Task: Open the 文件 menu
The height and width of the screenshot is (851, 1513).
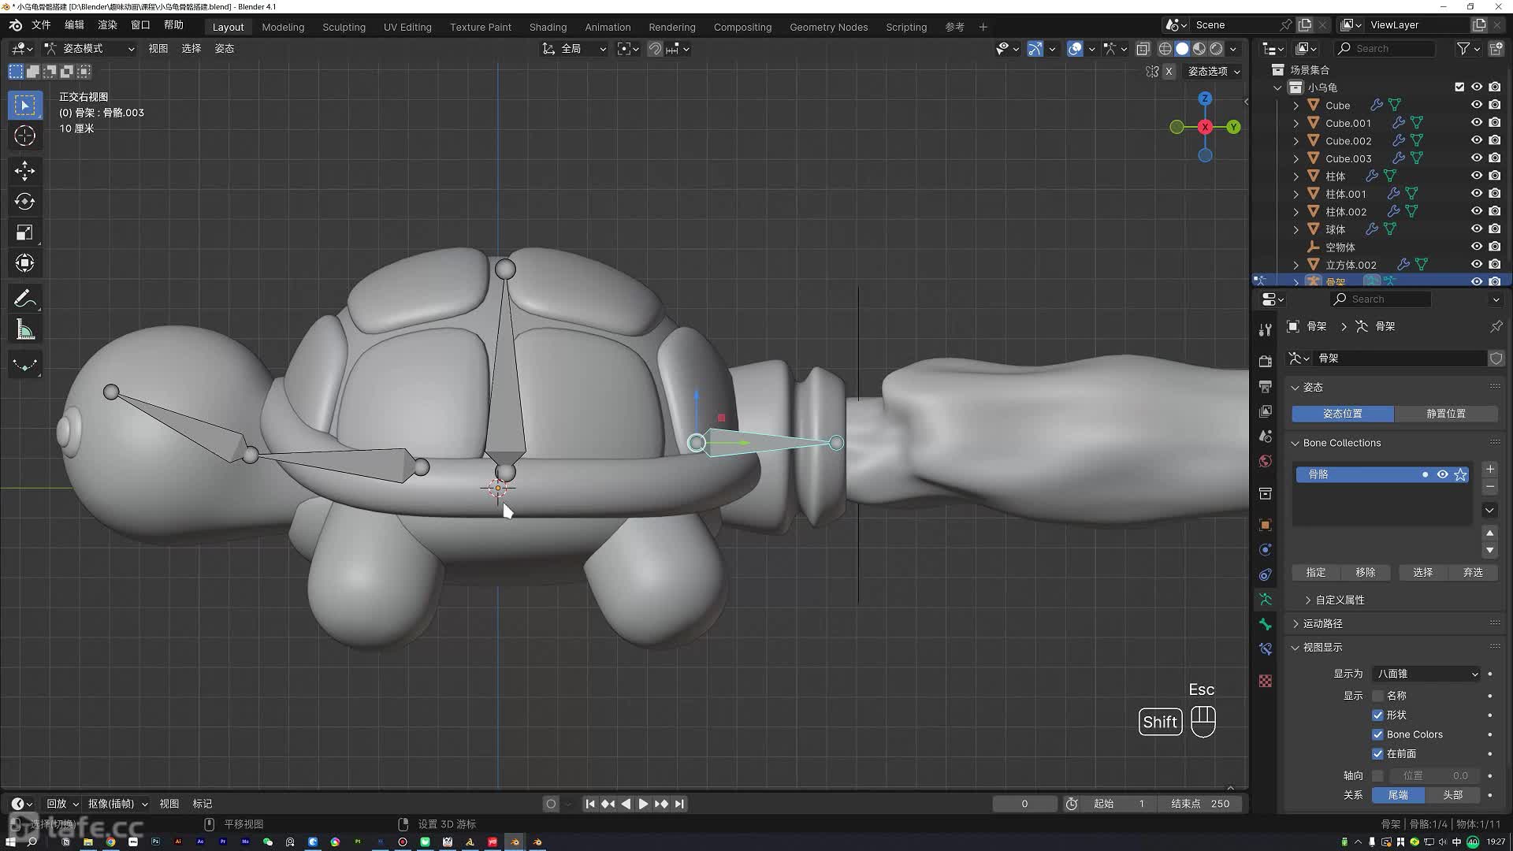Action: [x=41, y=25]
